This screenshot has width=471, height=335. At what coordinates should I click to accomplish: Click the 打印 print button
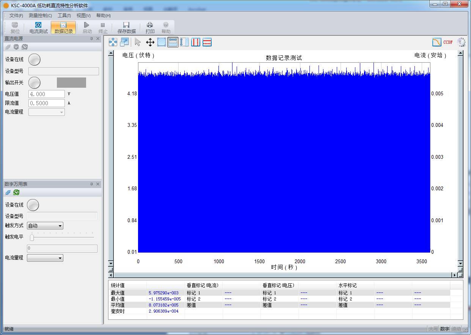coord(150,28)
